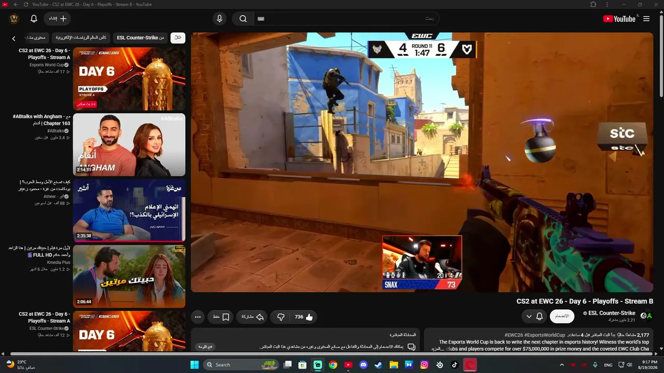The height and width of the screenshot is (373, 664).
Task: Open Instagram from the taskbar
Action: click(x=424, y=365)
